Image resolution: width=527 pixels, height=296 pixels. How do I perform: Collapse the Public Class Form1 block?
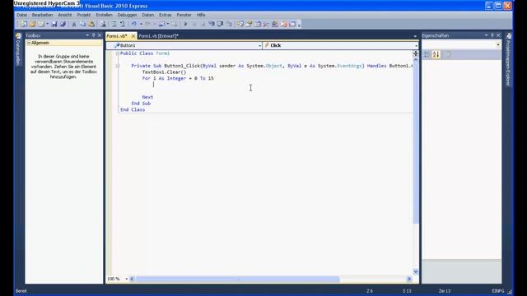pos(118,53)
